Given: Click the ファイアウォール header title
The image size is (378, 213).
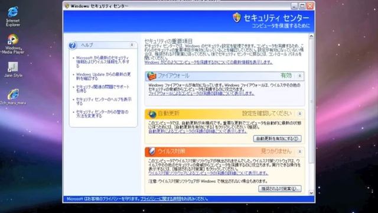Looking at the screenshot, I should point(173,76).
